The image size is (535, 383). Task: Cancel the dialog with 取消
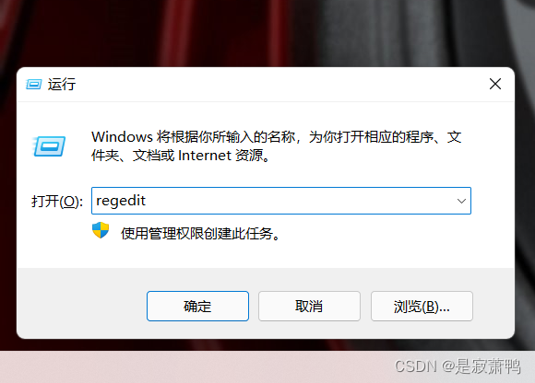pyautogui.click(x=309, y=306)
